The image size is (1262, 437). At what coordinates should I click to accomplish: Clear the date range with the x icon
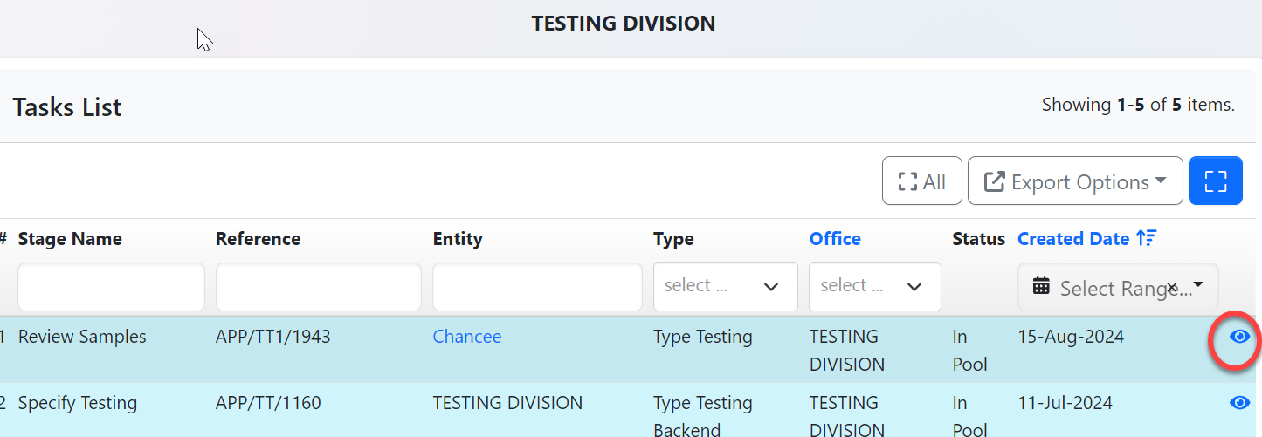tap(1172, 287)
